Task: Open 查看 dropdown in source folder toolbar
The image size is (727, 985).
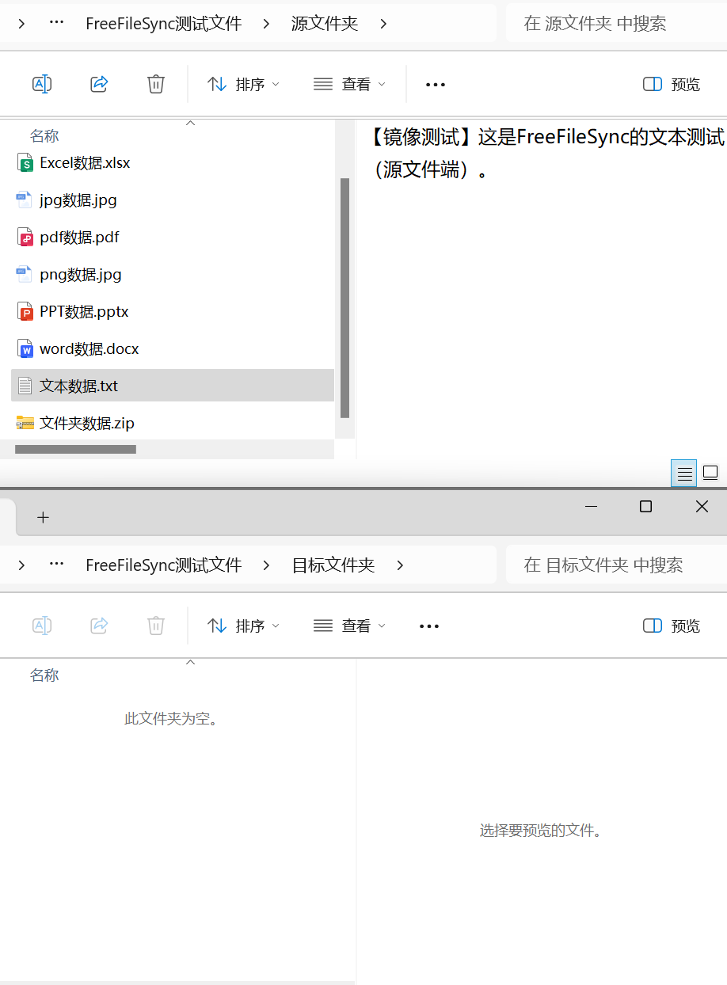Action: 349,84
